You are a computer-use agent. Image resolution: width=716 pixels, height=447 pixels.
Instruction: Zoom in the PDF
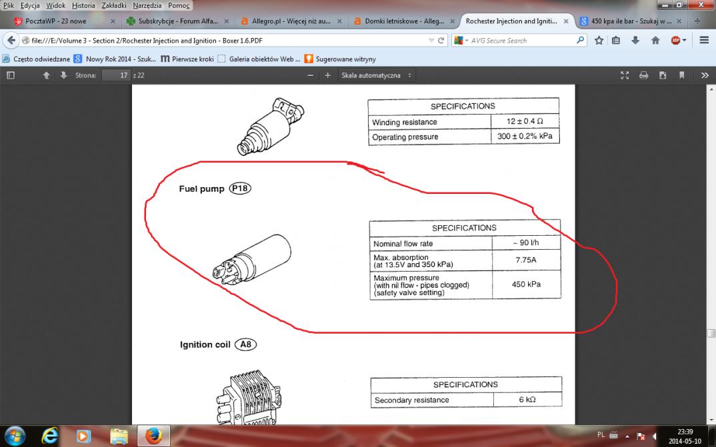click(327, 75)
